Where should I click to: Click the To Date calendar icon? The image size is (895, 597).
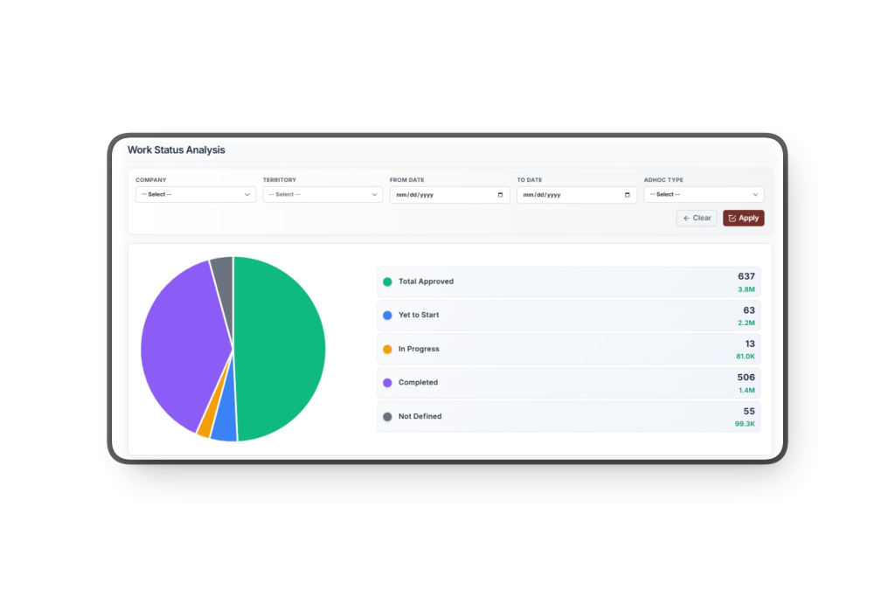point(628,195)
